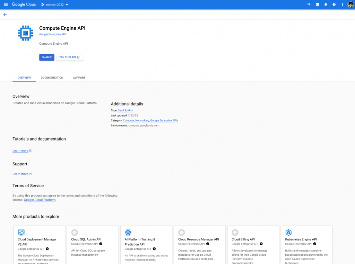
Task: Open the help question mark icon
Action: [334, 4]
